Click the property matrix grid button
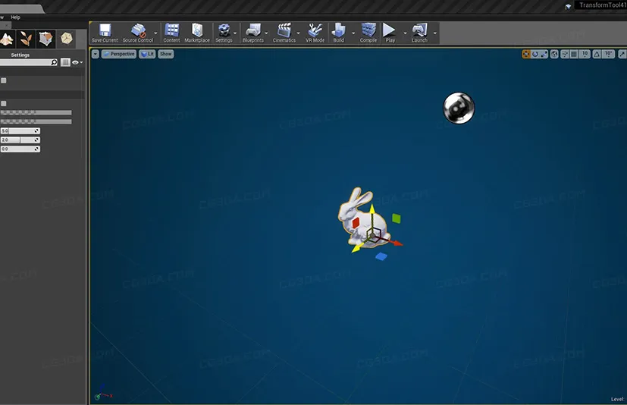The image size is (627, 405). point(65,62)
